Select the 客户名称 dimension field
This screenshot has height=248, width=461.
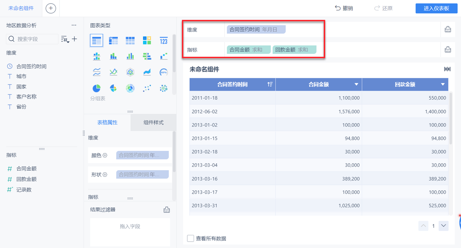tap(26, 97)
